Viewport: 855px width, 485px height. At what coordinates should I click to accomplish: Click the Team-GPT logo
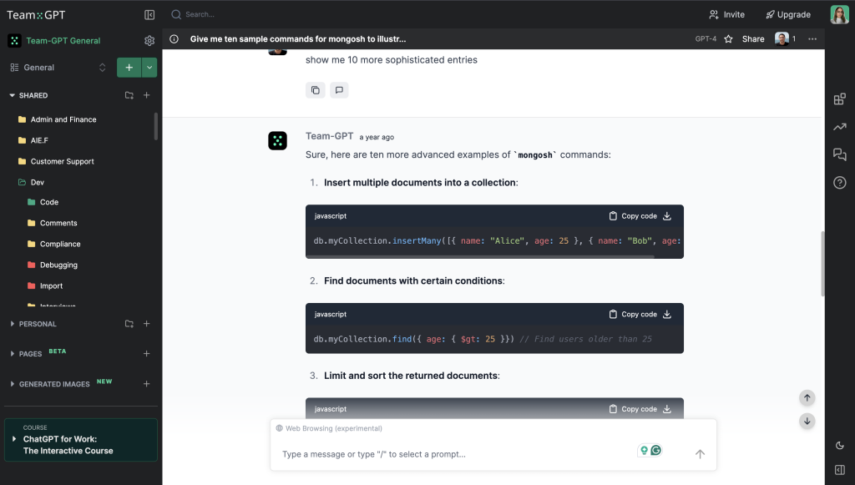(36, 15)
